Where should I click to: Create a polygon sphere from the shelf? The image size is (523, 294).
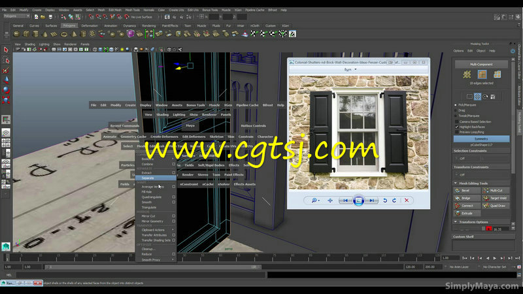(x=16, y=34)
